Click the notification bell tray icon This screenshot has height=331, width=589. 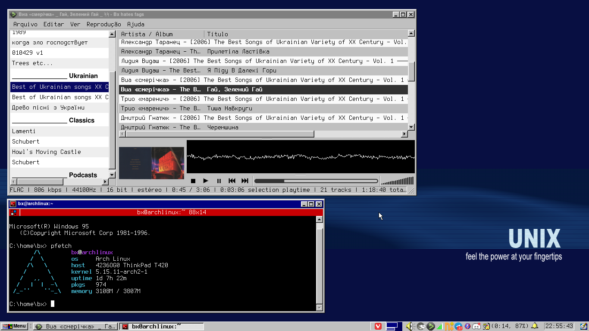tap(535, 326)
